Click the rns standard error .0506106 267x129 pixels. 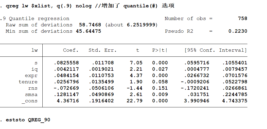[101, 88]
